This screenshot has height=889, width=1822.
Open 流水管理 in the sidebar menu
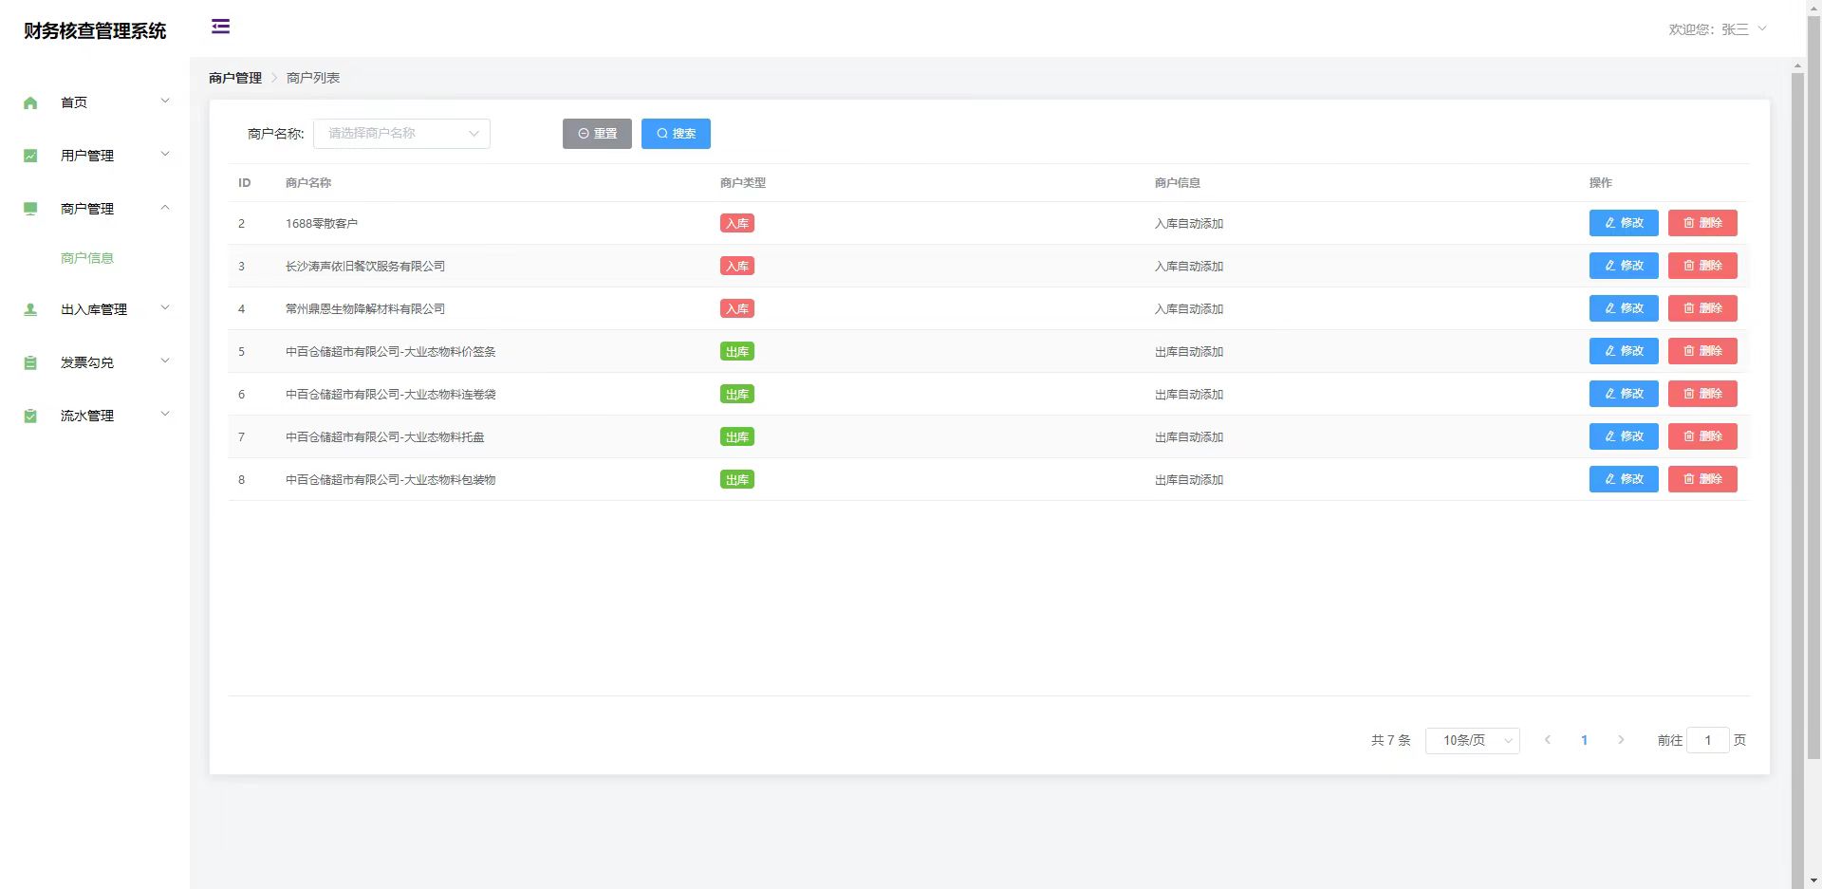coord(95,416)
